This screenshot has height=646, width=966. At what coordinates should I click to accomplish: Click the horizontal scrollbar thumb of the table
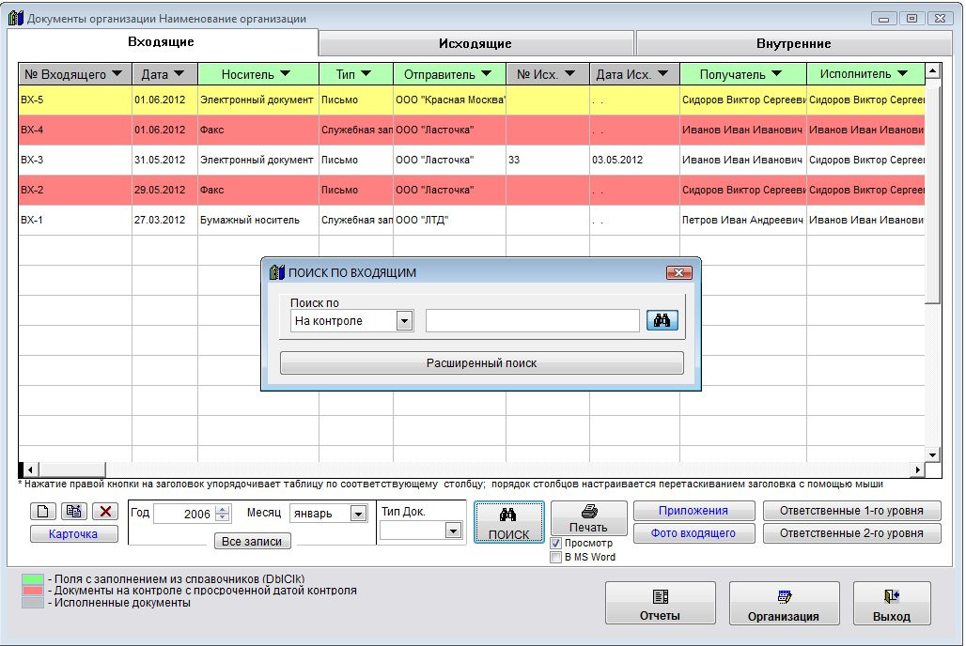(x=70, y=469)
